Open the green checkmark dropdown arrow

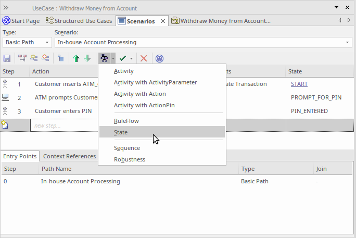click(132, 58)
